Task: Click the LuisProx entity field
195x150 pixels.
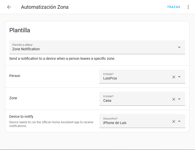Action: [135, 78]
